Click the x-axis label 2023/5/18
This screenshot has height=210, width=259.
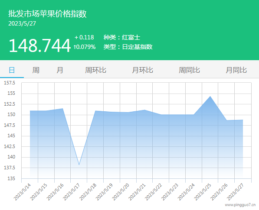(88, 192)
